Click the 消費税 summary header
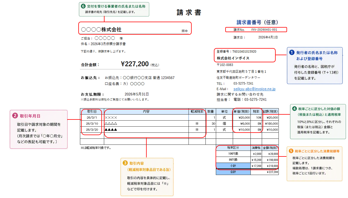The width and height of the screenshot is (348, 198). (x=256, y=148)
